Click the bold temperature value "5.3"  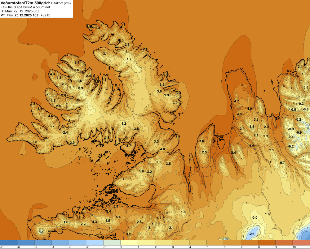pyautogui.click(x=98, y=28)
